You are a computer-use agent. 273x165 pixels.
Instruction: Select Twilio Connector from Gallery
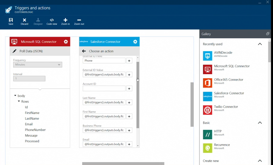click(208, 110)
